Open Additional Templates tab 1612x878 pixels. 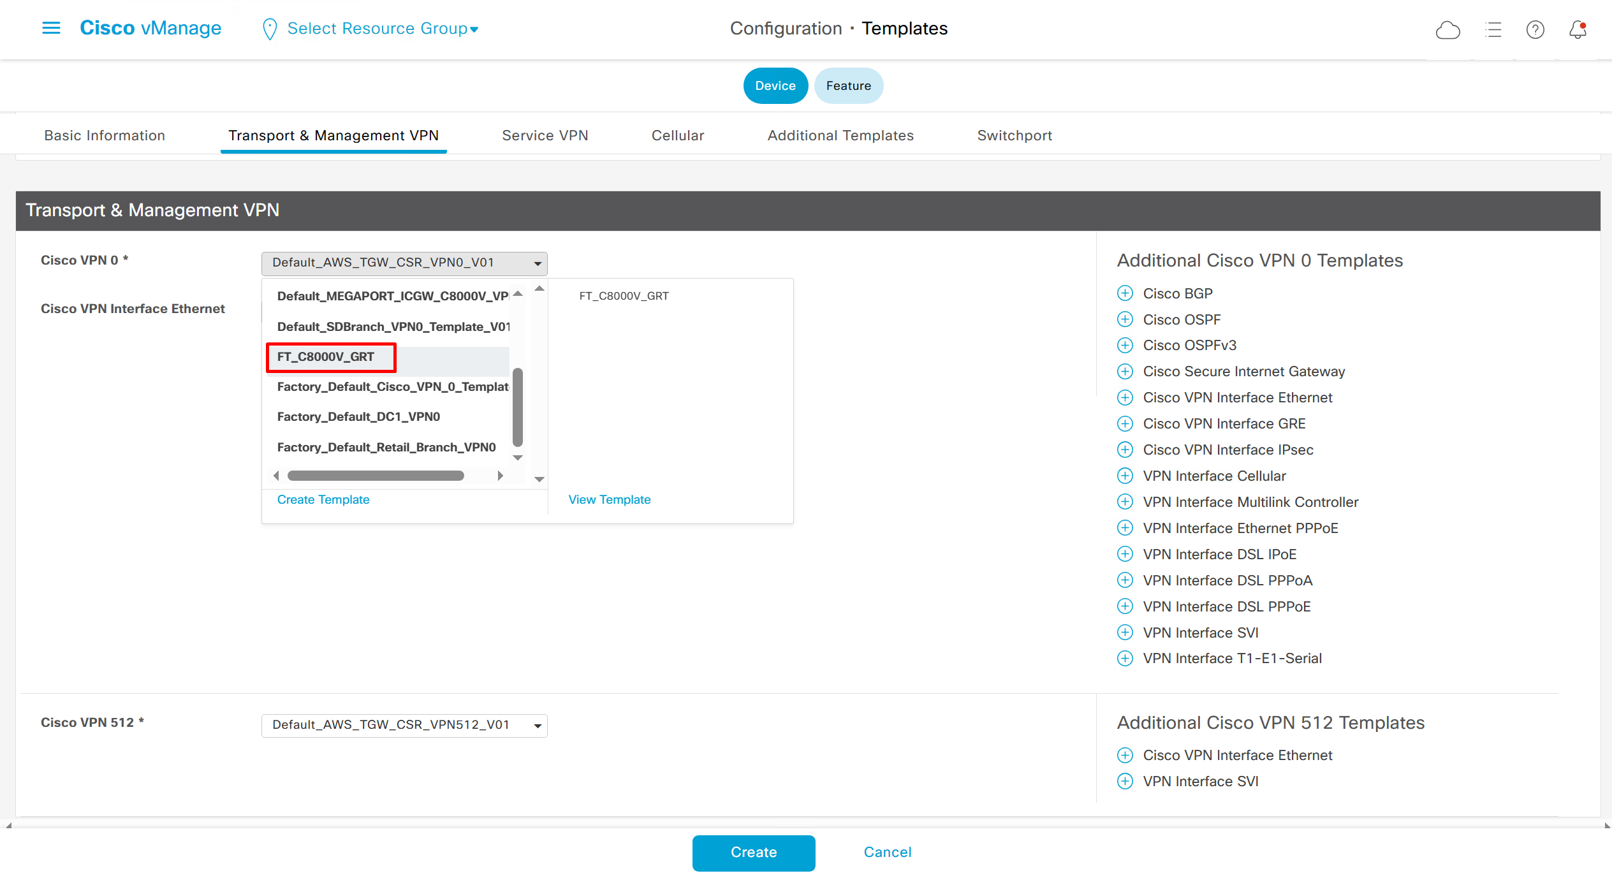pos(840,135)
